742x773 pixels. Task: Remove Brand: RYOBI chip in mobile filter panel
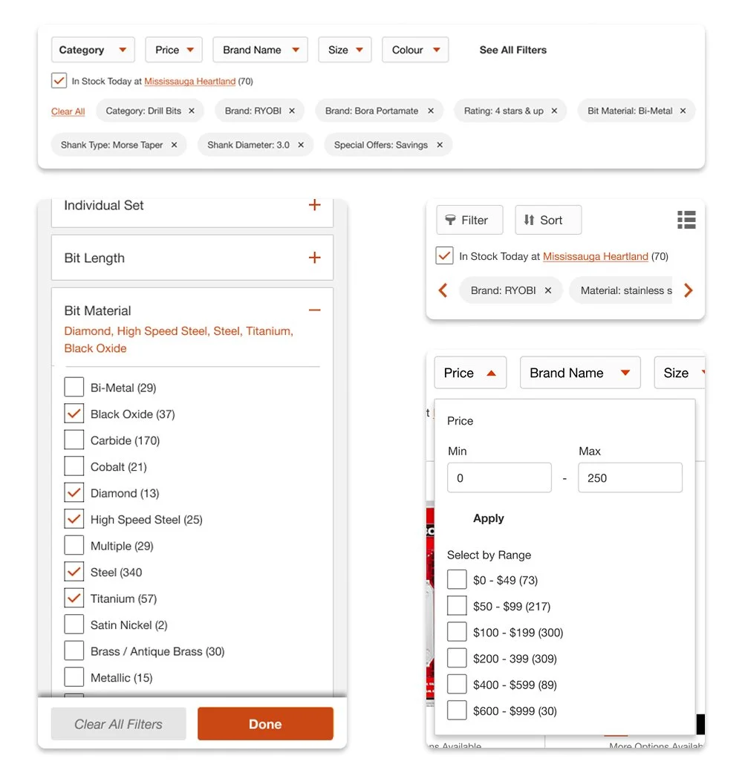[547, 290]
